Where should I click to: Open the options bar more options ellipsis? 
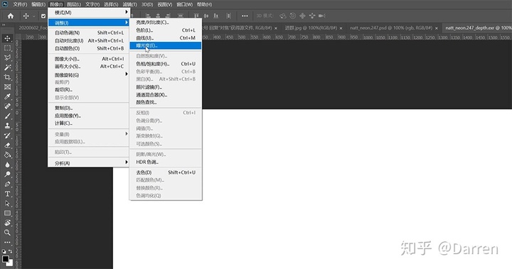(x=245, y=16)
